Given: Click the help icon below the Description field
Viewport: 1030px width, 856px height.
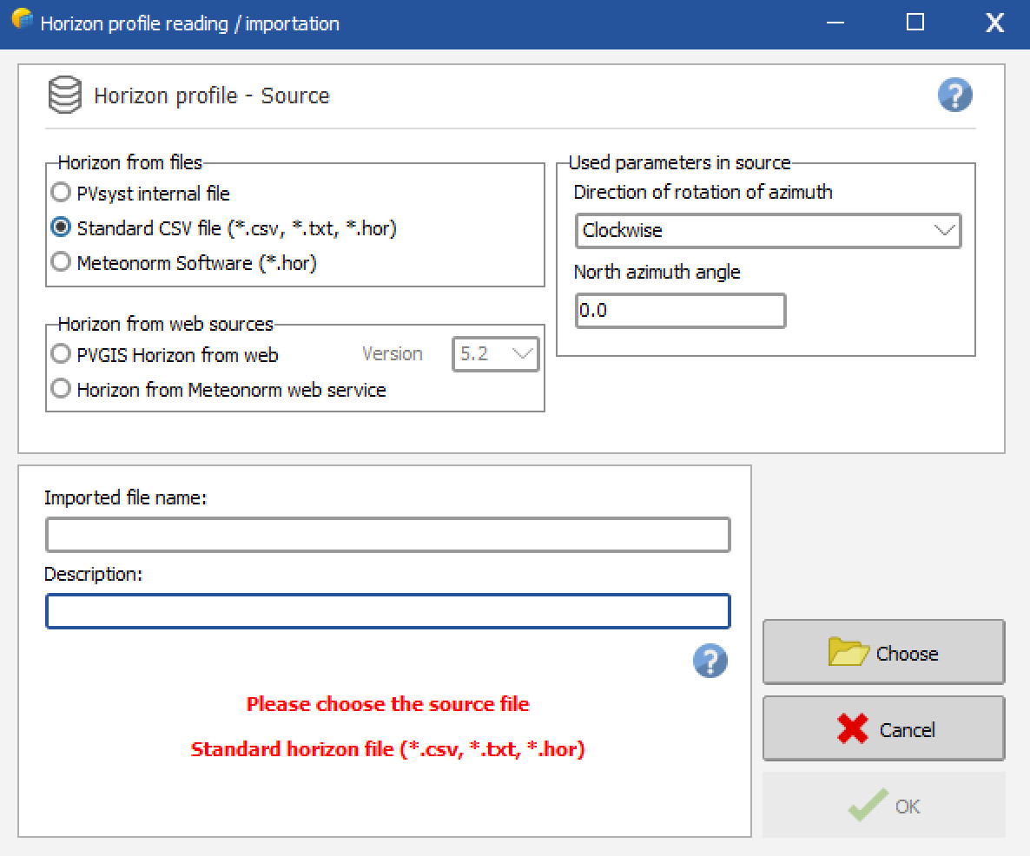Looking at the screenshot, I should (x=710, y=662).
